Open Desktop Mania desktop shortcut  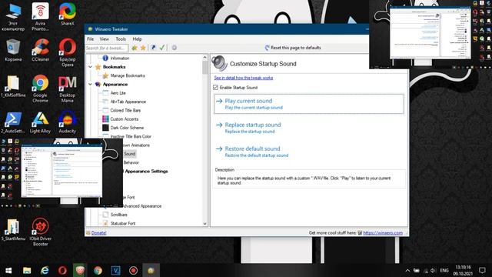[x=68, y=89]
